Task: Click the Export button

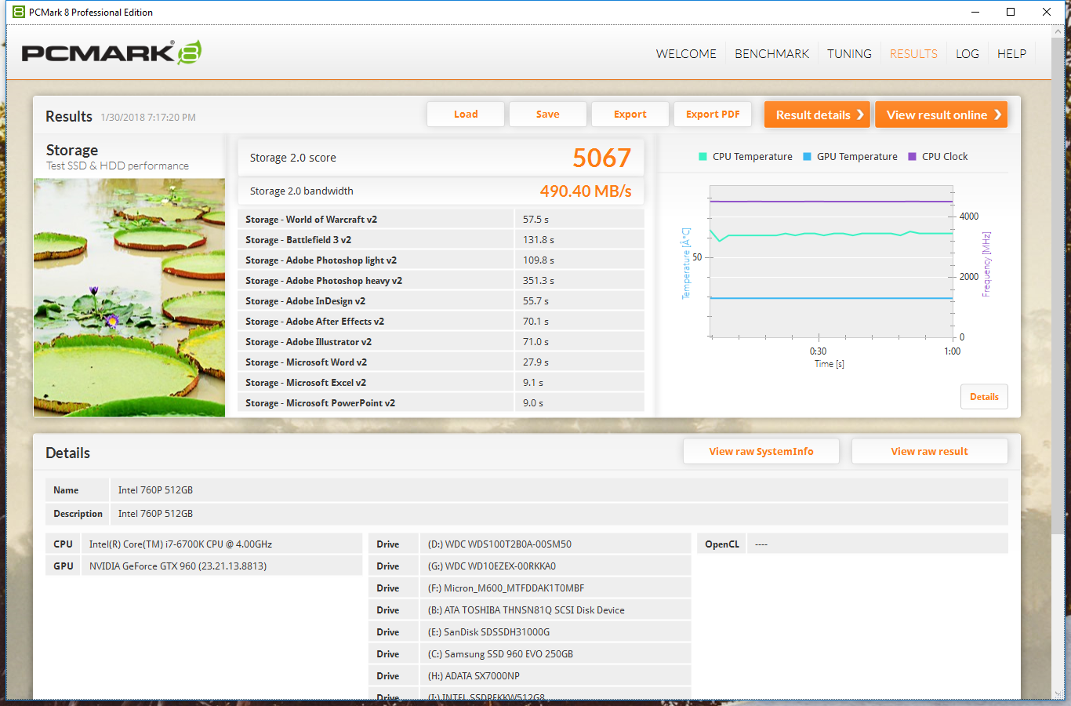Action: 630,115
